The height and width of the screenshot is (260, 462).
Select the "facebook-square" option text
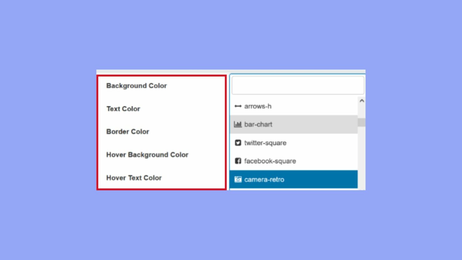click(270, 161)
